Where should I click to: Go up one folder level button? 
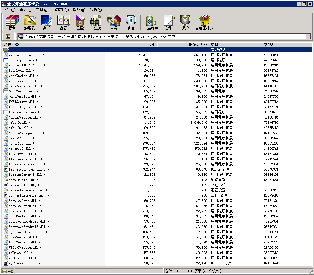[x=8, y=36]
